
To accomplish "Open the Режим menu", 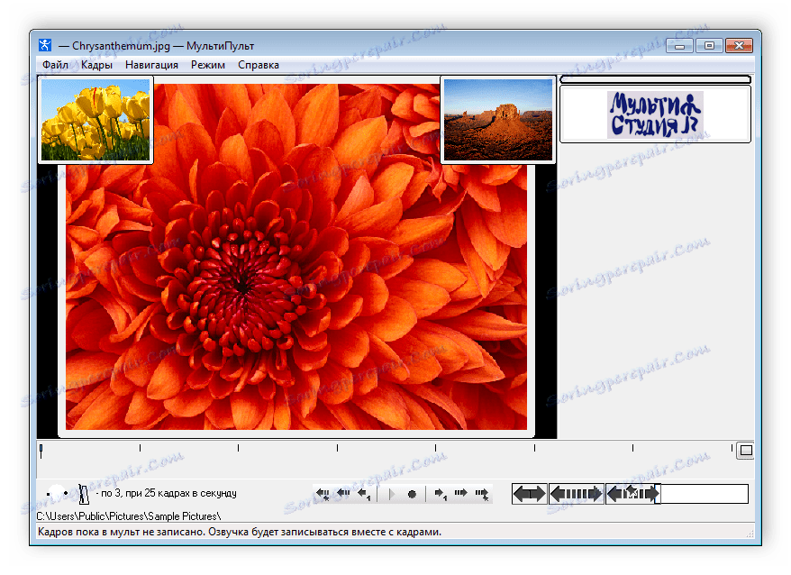I will (x=207, y=65).
